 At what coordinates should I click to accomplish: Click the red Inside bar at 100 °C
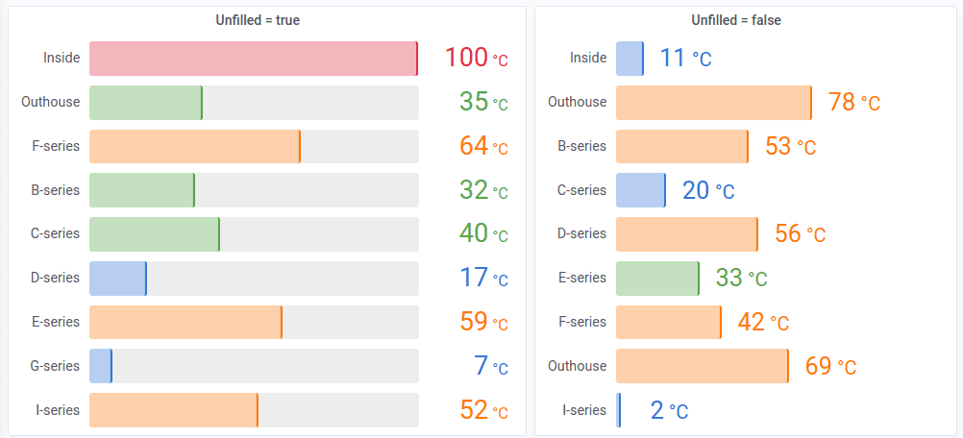pyautogui.click(x=253, y=59)
